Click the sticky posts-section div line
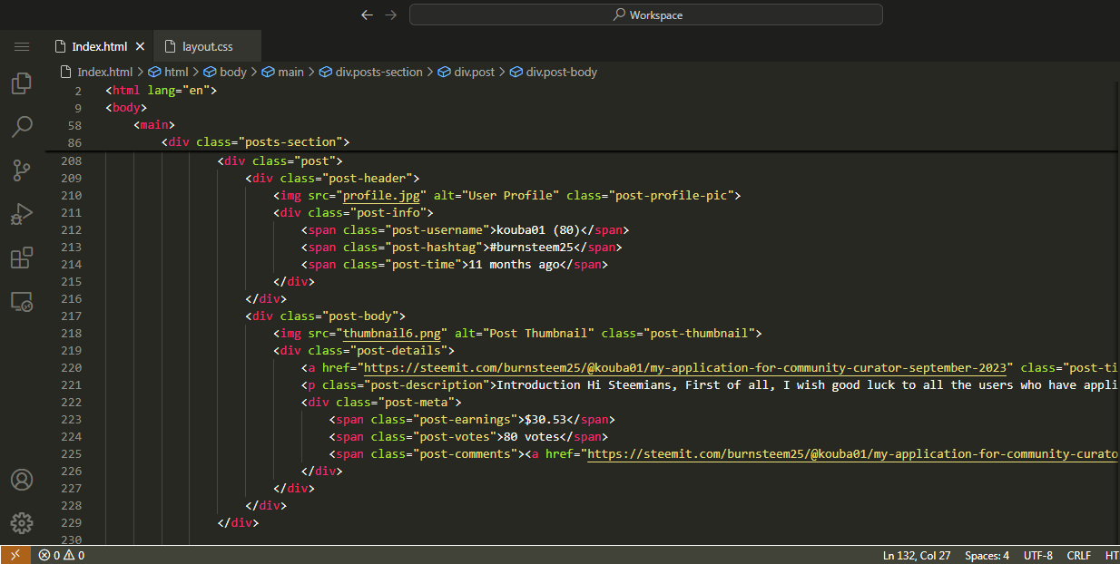Image resolution: width=1120 pixels, height=564 pixels. click(256, 142)
